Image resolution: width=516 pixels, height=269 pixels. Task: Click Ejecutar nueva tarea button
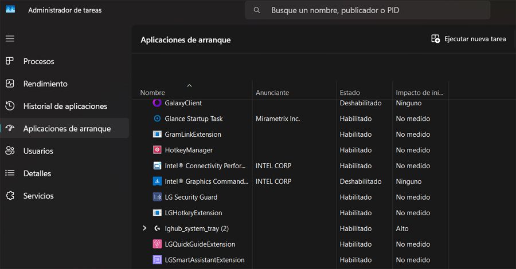(468, 39)
